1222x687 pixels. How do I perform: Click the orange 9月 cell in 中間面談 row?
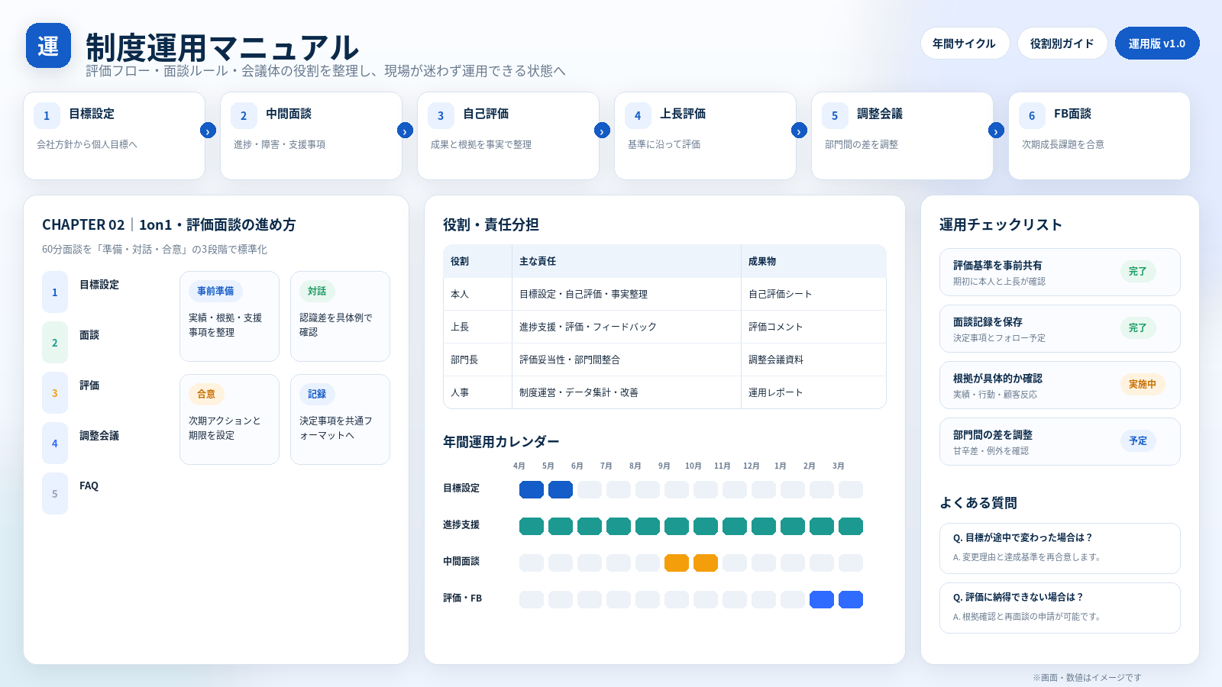click(x=677, y=563)
